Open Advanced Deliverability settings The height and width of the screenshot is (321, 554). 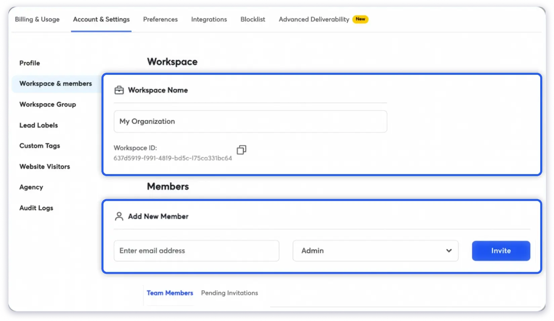pyautogui.click(x=313, y=19)
